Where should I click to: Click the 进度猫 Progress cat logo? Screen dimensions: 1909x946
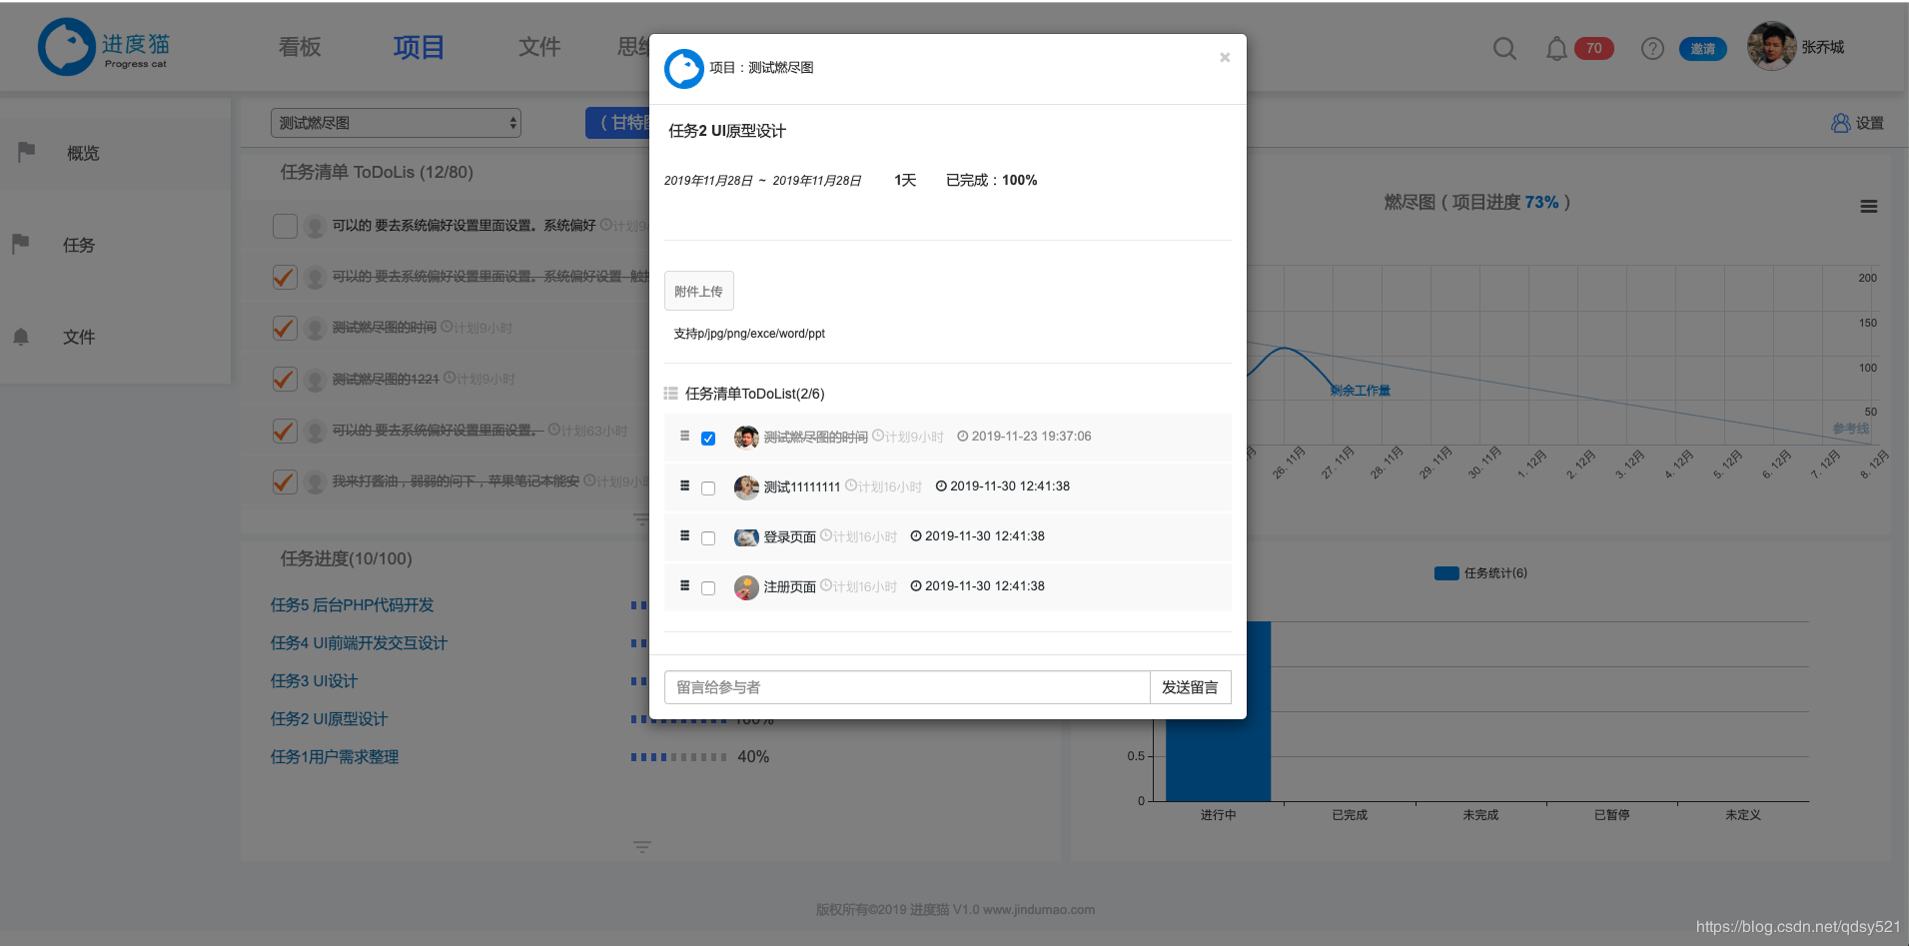104,47
